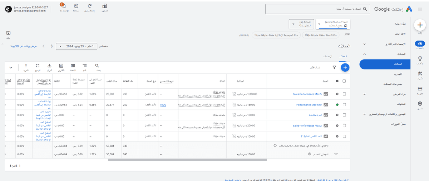Open the Sales-Performance max 2 campaign link
This screenshot has height=181, width=429.
click(x=307, y=126)
